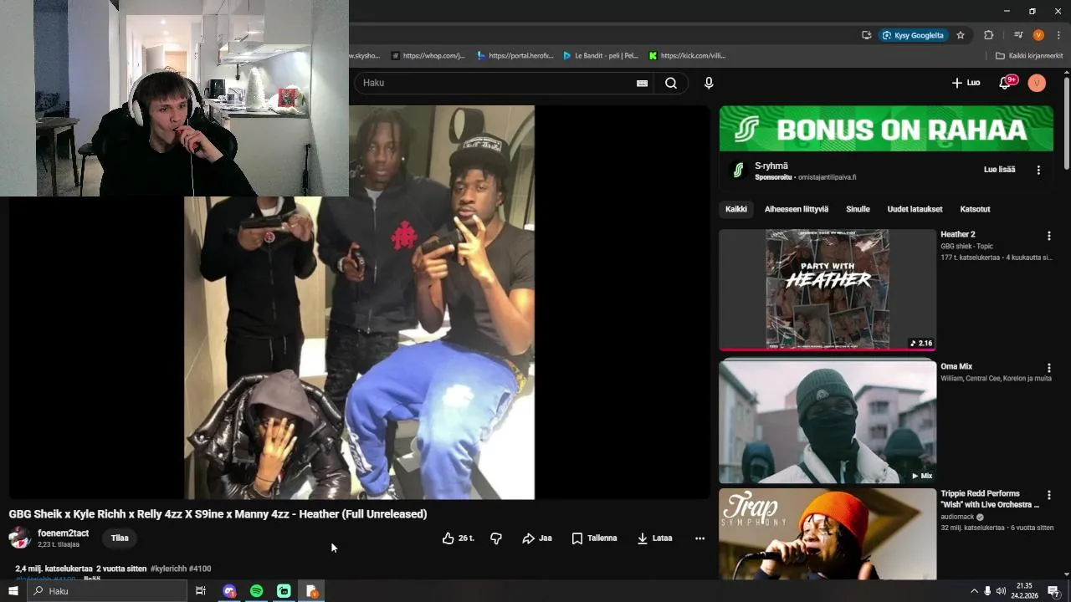
Task: Open foenem2tact channel avatar
Action: (x=20, y=538)
